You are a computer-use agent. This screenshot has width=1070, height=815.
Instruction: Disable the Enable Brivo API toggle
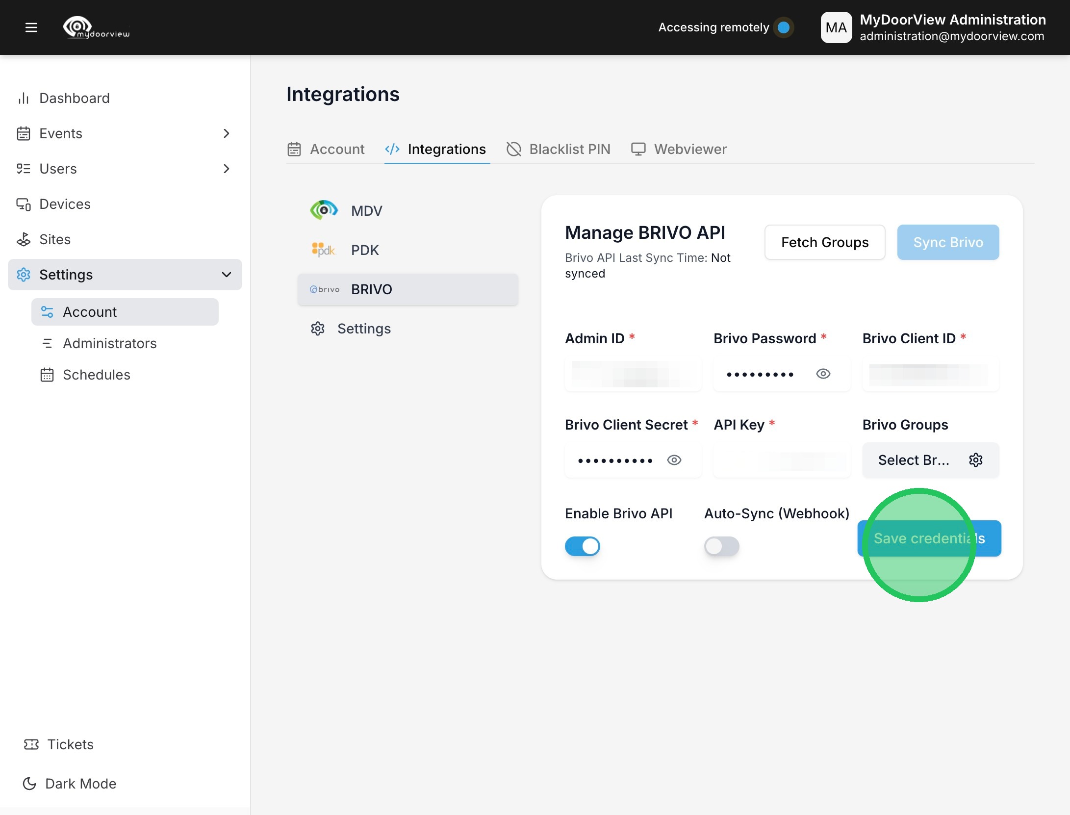click(582, 546)
